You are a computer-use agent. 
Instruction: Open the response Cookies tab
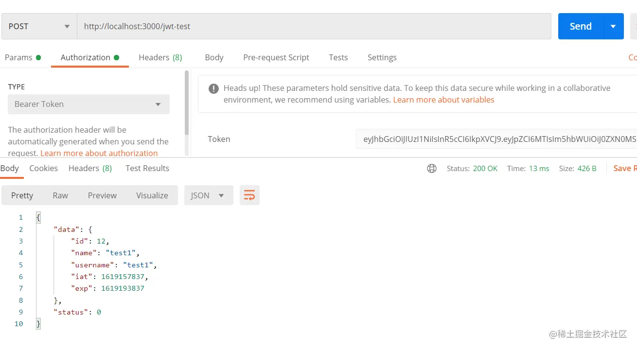[x=43, y=168]
